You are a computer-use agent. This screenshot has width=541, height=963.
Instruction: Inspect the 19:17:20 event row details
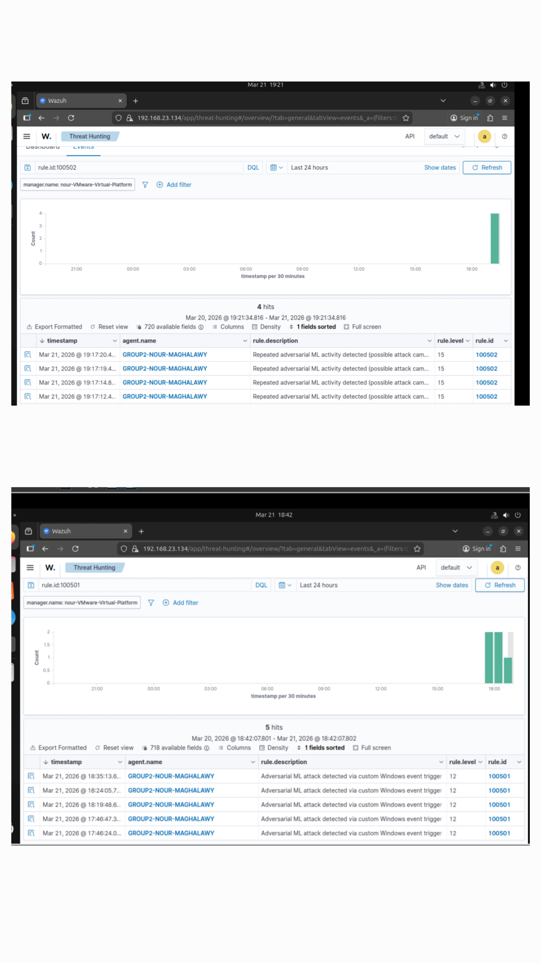(x=28, y=354)
